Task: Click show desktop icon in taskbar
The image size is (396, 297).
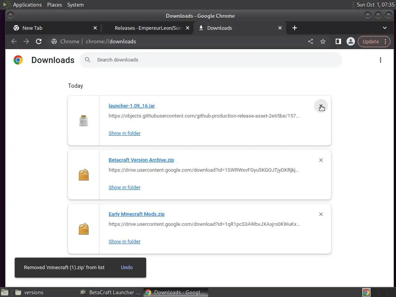Action: (5, 292)
